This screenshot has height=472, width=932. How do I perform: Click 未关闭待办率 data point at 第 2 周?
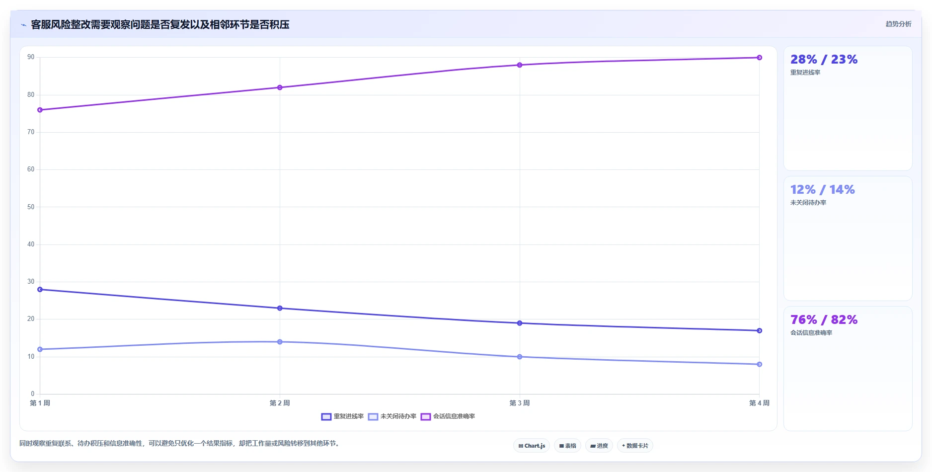coord(280,342)
